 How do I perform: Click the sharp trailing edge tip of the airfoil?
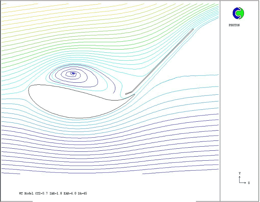(x=134, y=95)
